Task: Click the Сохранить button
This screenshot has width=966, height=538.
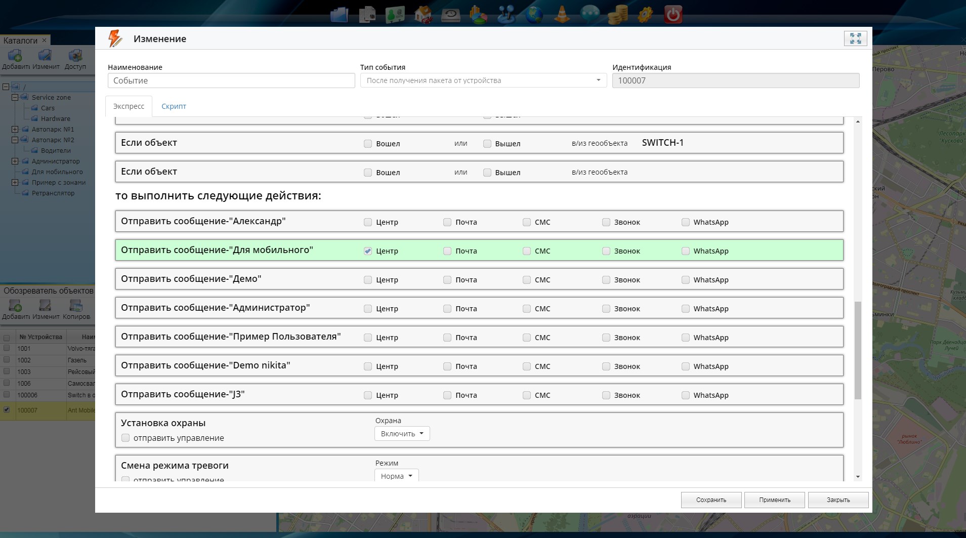Action: coord(711,500)
